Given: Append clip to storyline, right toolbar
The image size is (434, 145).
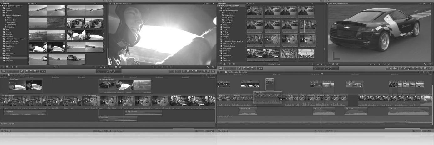Looking at the screenshot, I should pos(252,68).
